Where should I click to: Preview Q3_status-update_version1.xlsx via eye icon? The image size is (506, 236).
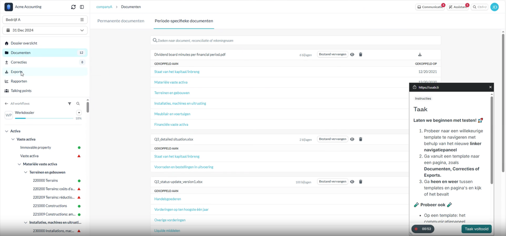click(352, 182)
